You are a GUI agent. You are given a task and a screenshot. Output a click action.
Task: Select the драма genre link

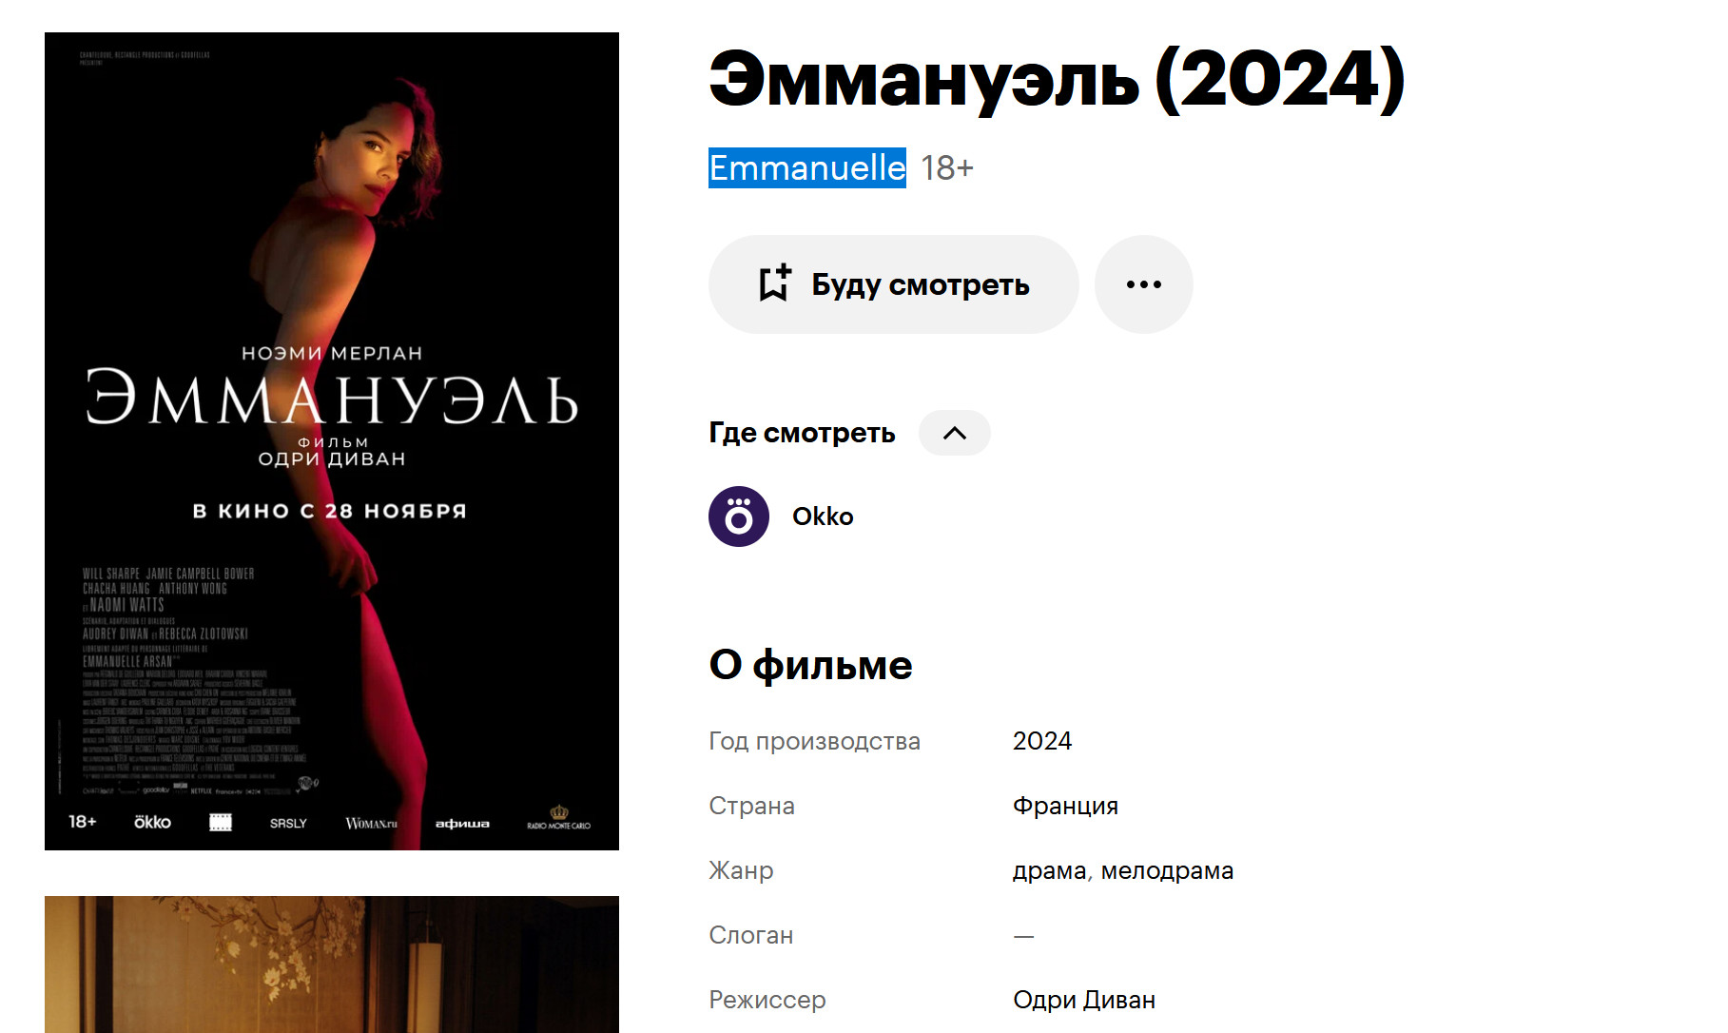[x=1049, y=870]
